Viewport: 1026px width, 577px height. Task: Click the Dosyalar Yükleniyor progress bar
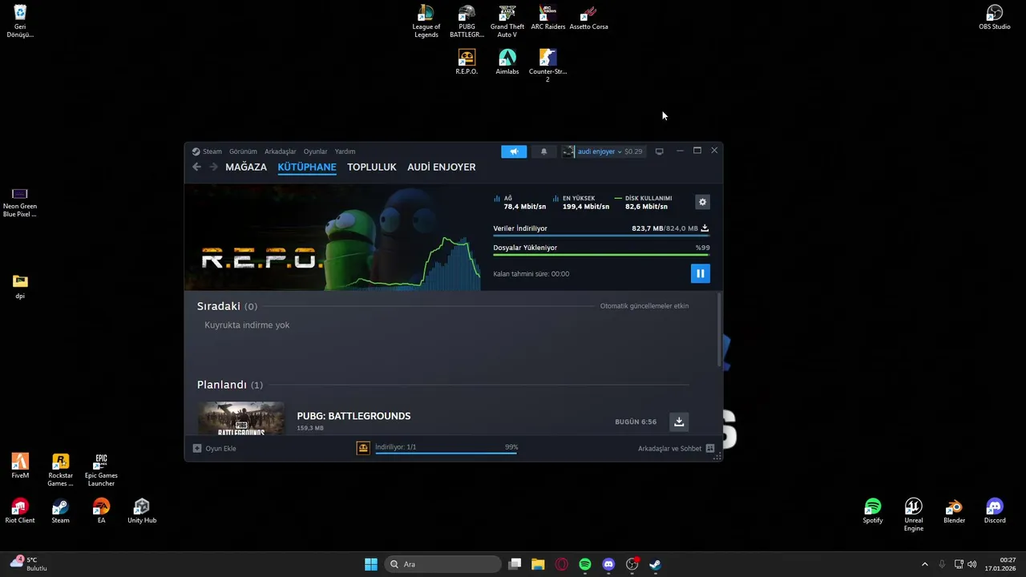[601, 255]
